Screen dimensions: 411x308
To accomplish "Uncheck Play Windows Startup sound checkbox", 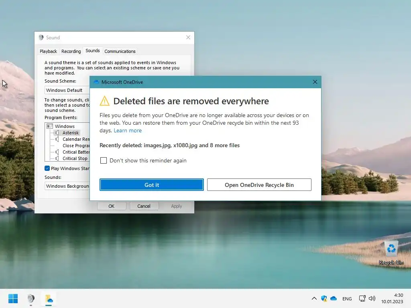I will coord(47,168).
